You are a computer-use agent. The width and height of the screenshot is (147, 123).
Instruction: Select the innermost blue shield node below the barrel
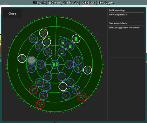62,77
